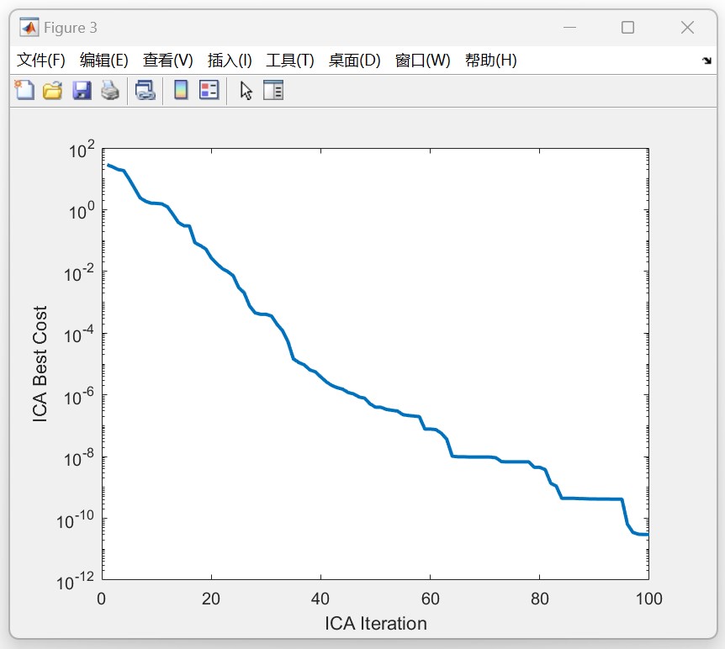The image size is (725, 649).
Task: Click the x-axis tick label 20
Action: pyautogui.click(x=211, y=599)
